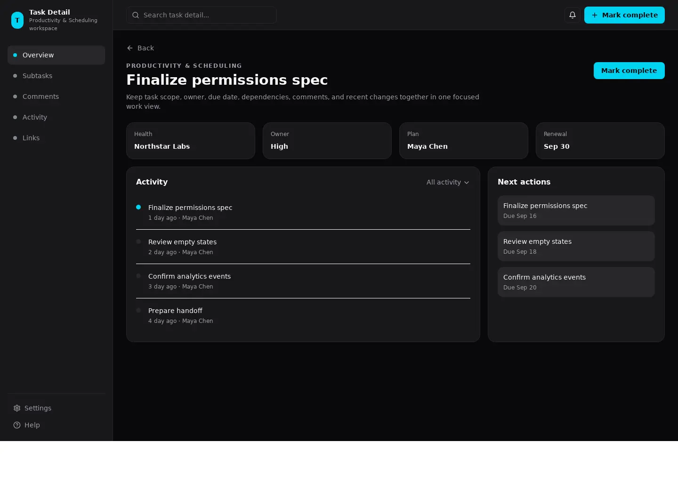Go back using the Back link
This screenshot has width=678, height=482.
click(140, 48)
